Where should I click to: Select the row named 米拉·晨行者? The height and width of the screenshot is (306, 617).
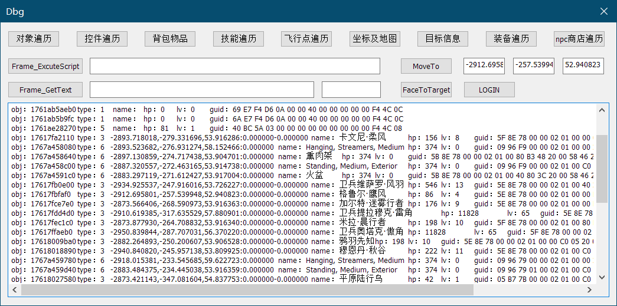[x=302, y=223]
